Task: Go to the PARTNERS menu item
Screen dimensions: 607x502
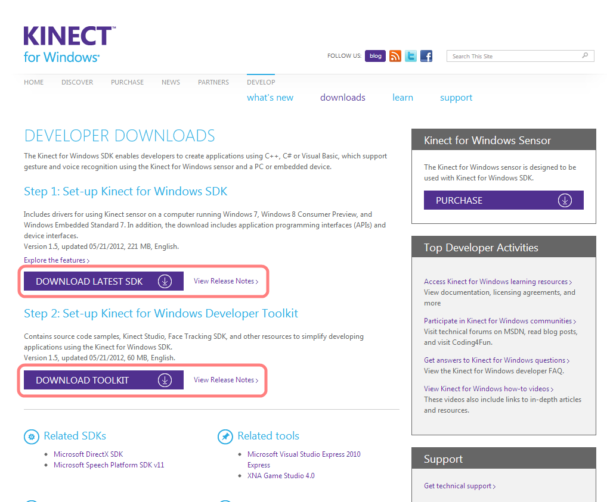Action: 213,82
